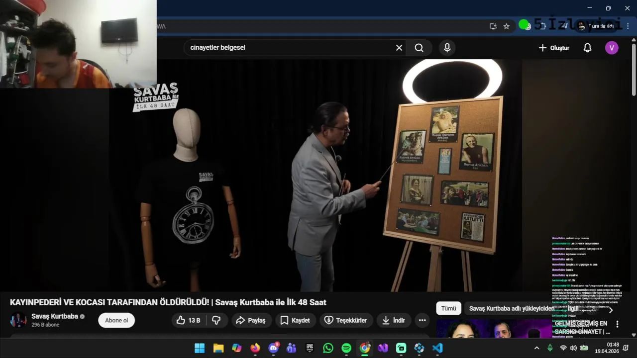637x358 pixels.
Task: Dislike the video with thumbs down
Action: pyautogui.click(x=216, y=320)
